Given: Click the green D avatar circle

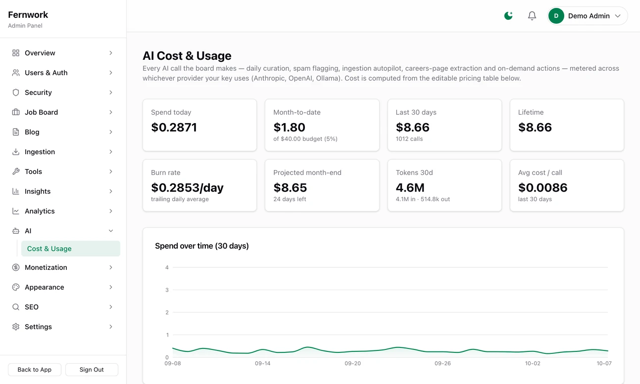Looking at the screenshot, I should 556,16.
